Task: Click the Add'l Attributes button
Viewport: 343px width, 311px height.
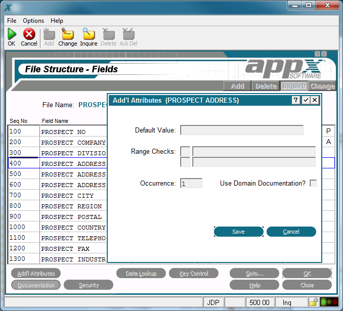Action: click(x=36, y=274)
